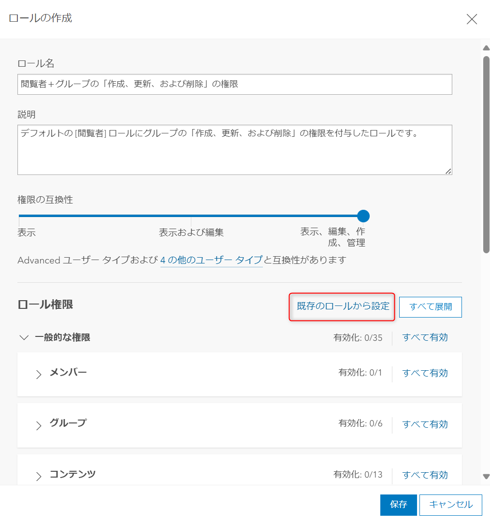Click the 有効化: 0/13 count text
The image size is (490, 523).
(x=358, y=474)
